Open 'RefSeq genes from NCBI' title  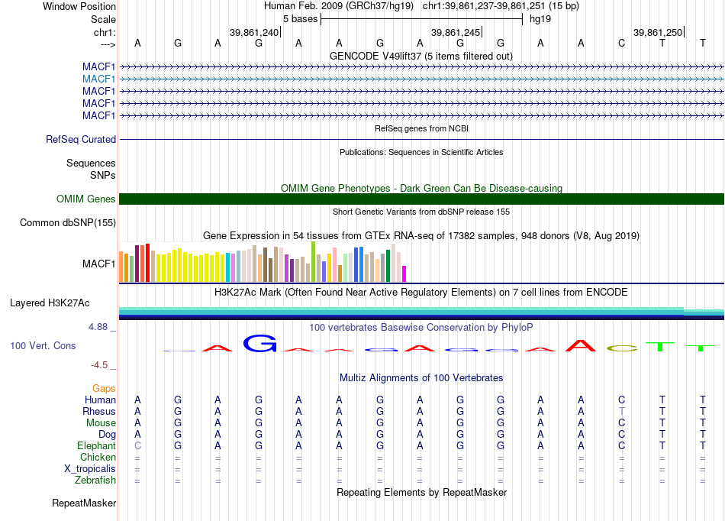[x=421, y=128]
